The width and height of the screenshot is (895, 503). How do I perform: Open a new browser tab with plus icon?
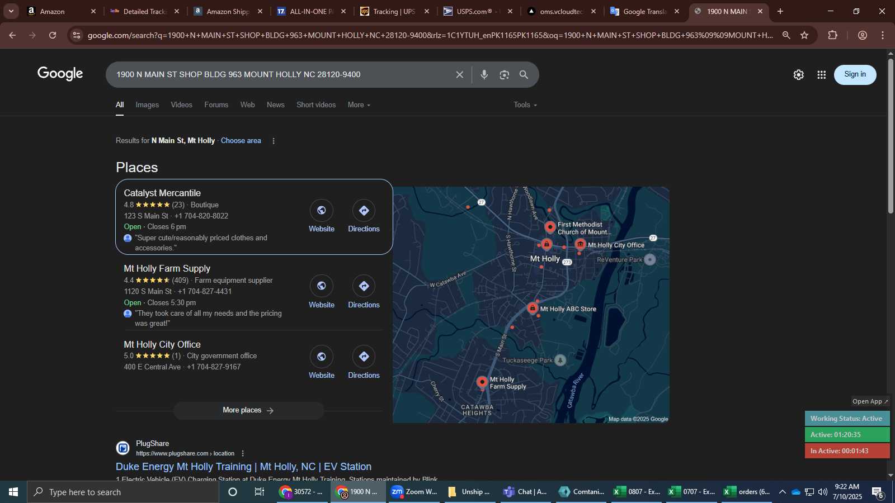[x=780, y=11]
